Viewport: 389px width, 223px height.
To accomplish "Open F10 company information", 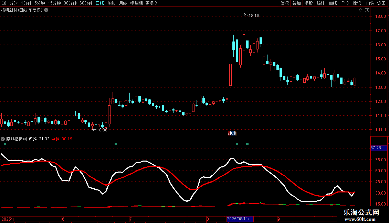I will pos(345,3).
